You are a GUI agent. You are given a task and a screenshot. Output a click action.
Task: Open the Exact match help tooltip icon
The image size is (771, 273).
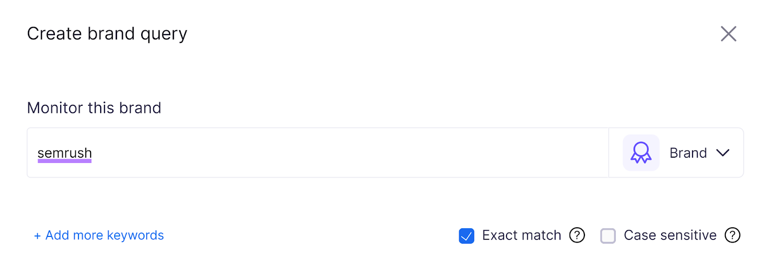(x=577, y=236)
